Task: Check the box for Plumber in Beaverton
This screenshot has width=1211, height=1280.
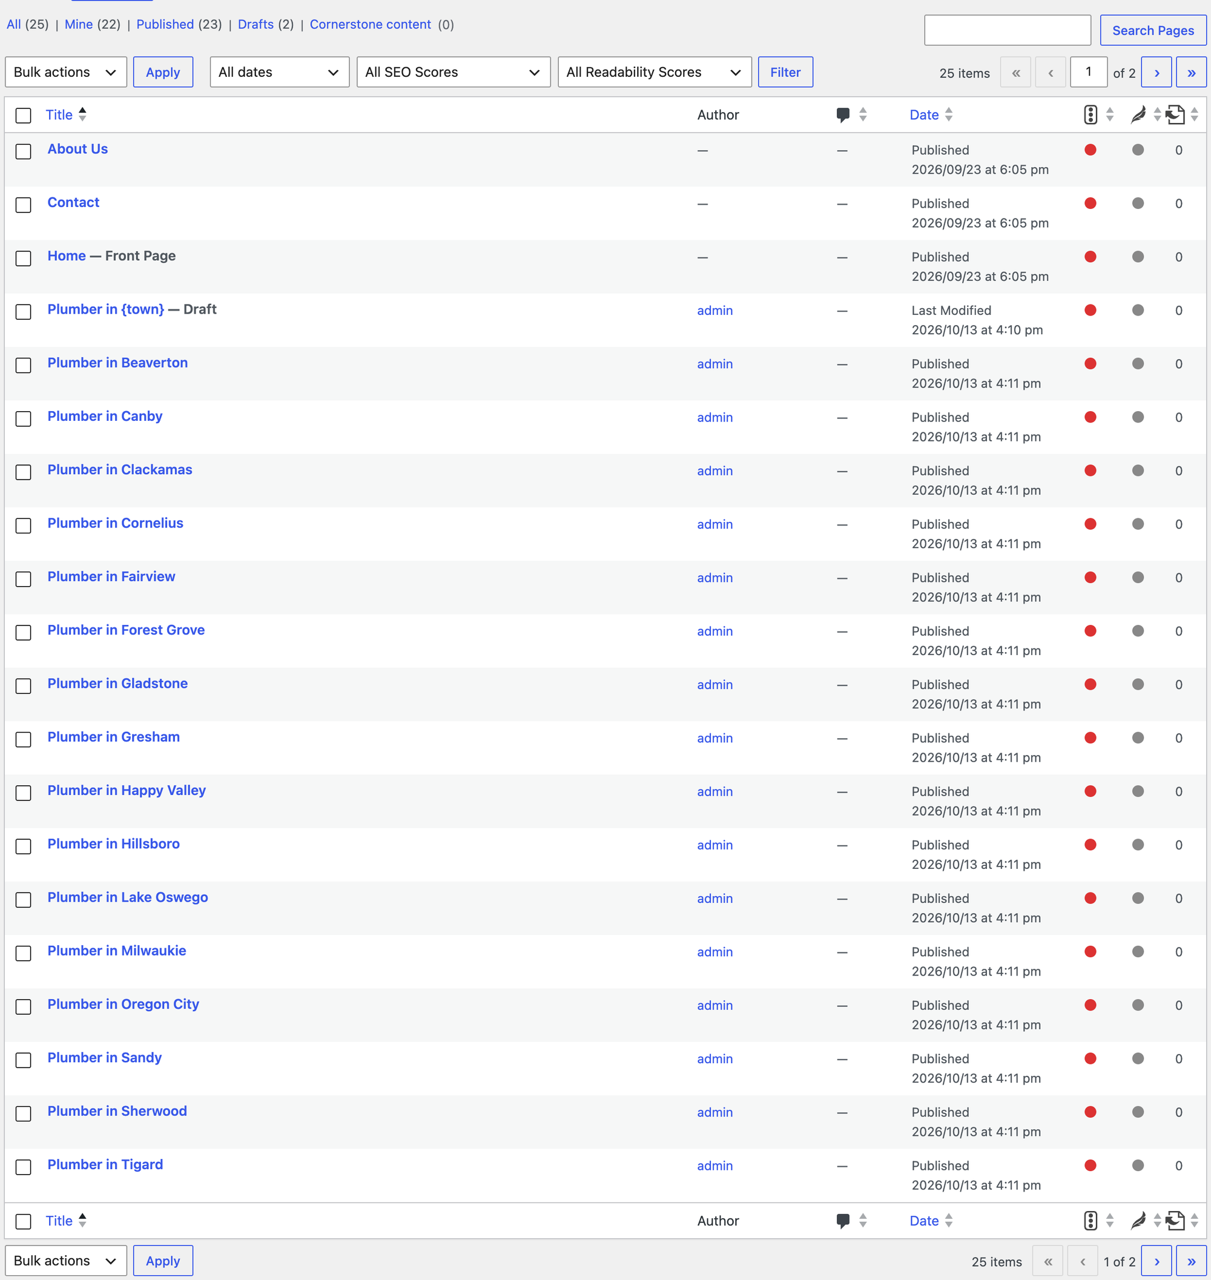Action: 23,365
